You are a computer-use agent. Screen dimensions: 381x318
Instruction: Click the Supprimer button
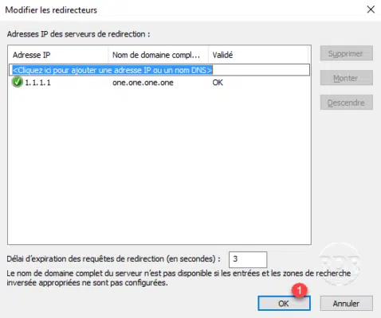(347, 53)
